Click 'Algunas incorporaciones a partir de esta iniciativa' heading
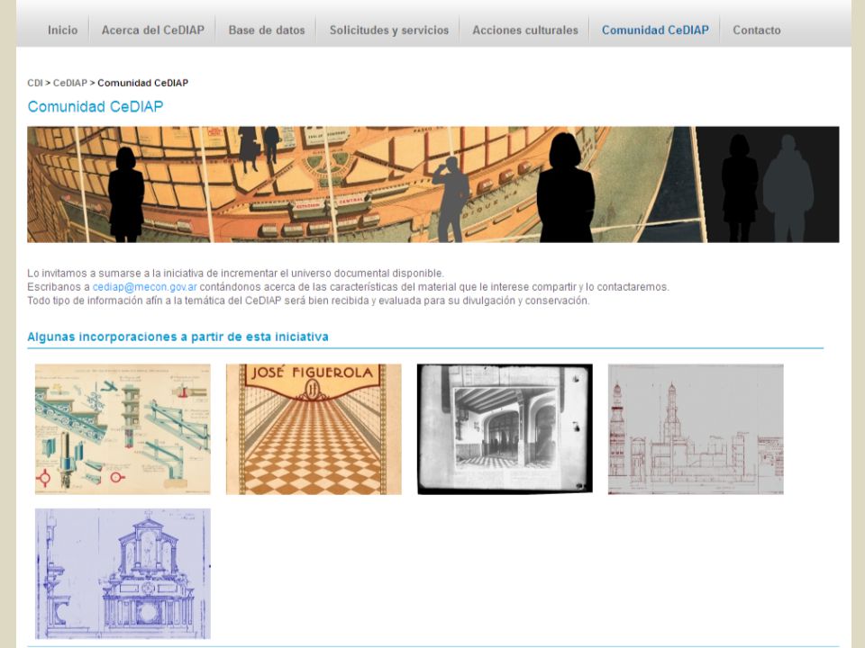This screenshot has height=648, width=865. click(178, 337)
